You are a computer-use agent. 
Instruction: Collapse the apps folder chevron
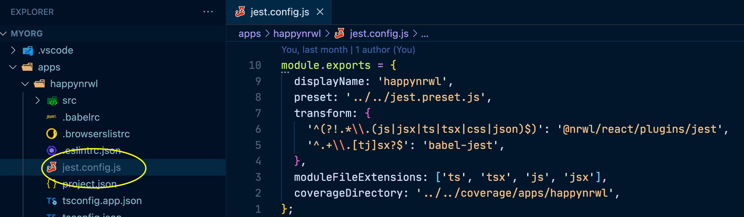13,67
